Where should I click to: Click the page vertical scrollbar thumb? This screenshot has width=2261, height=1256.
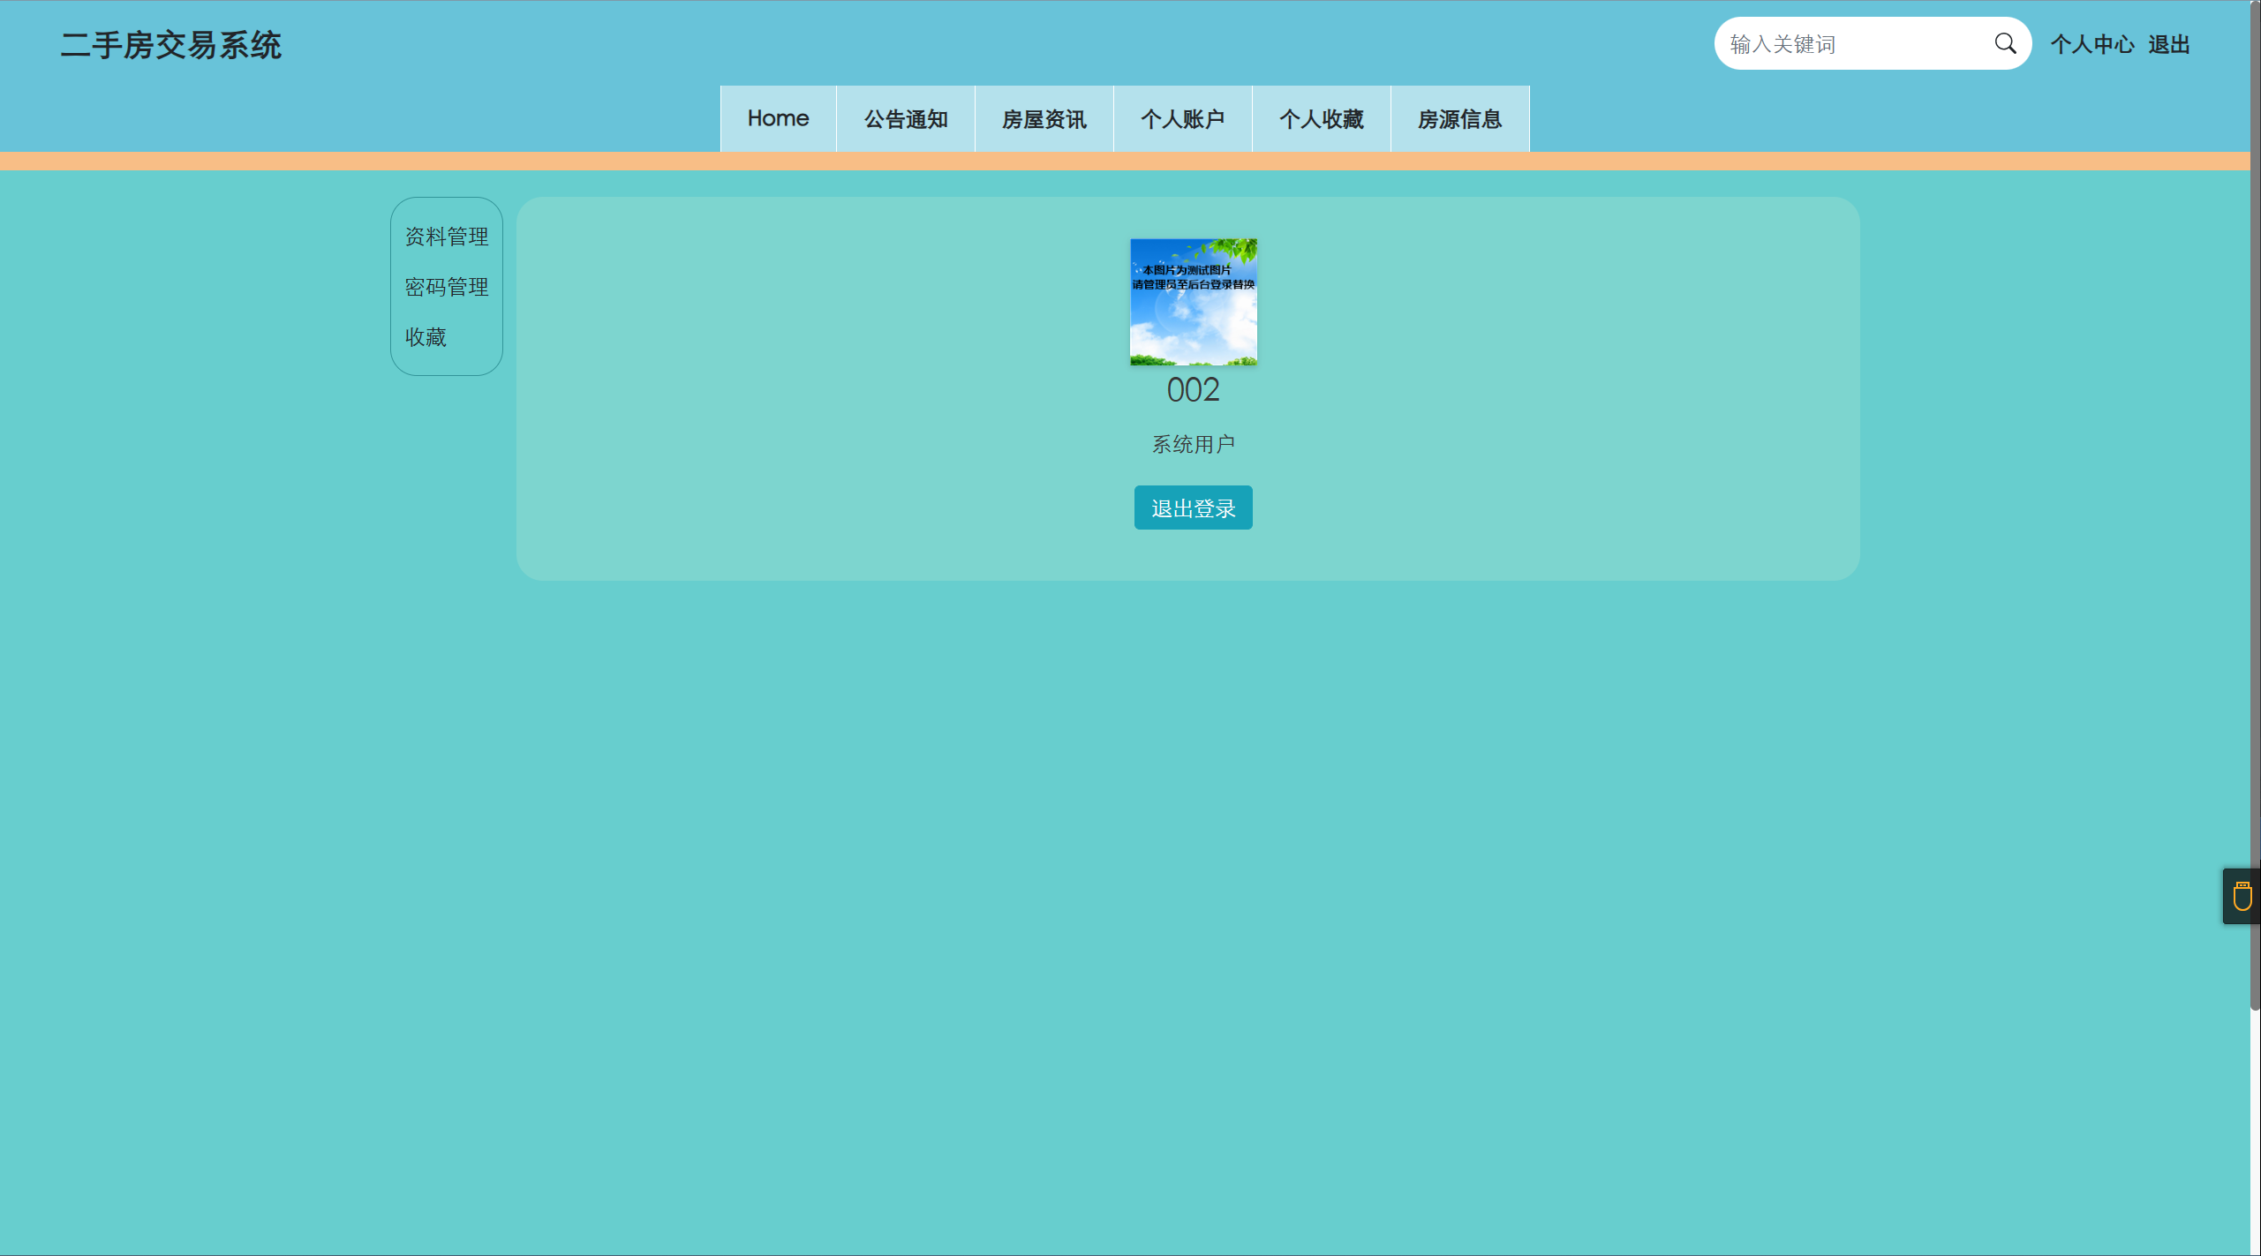coord(2254,503)
